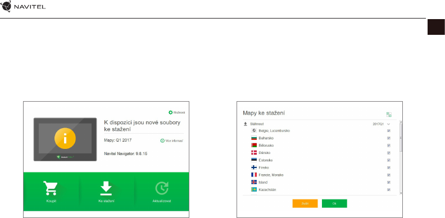This screenshot has width=445, height=218.
Task: Click the Kazachstán country name
Action: point(267,189)
